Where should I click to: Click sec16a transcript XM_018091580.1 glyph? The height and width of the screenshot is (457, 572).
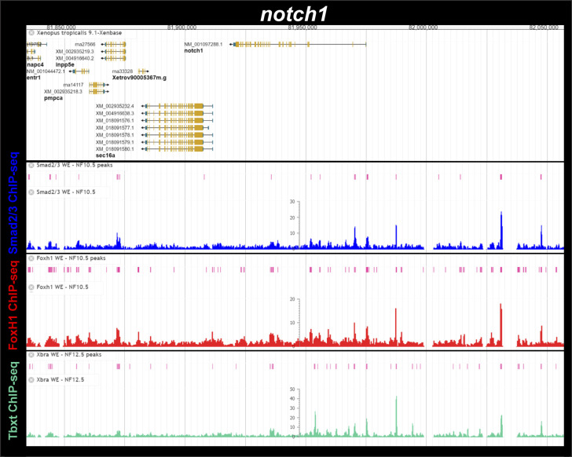[178, 149]
